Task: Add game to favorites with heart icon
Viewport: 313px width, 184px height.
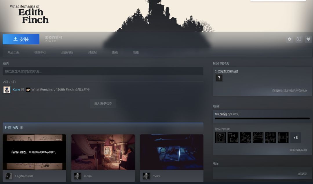Action: click(308, 39)
